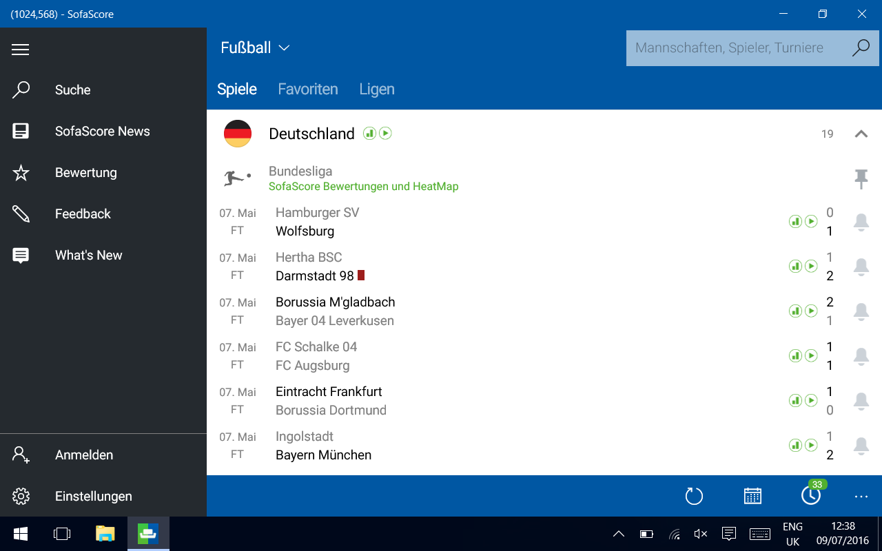
Task: Open the hamburger navigation menu
Action: coord(21,49)
